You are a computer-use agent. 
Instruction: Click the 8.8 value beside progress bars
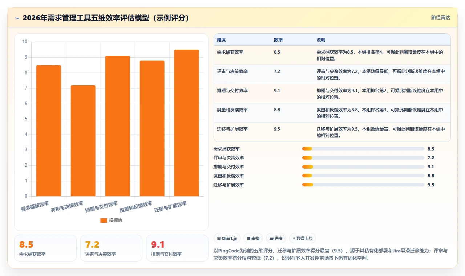pyautogui.click(x=431, y=176)
